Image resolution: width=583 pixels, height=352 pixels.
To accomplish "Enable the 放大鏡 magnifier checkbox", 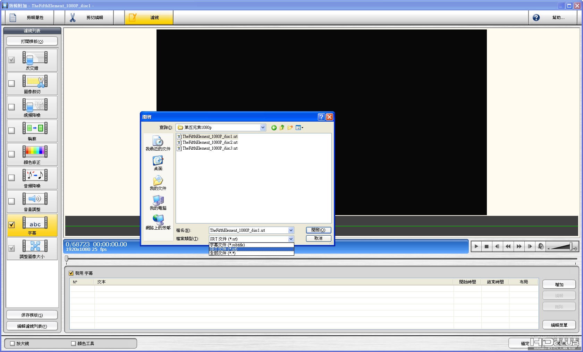I will pyautogui.click(x=12, y=343).
